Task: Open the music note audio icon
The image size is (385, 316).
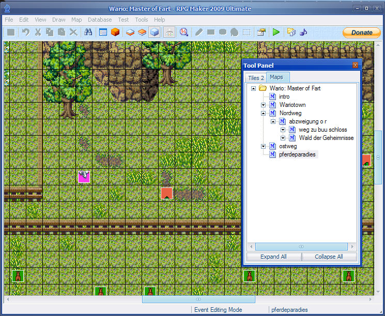Action: tap(303, 32)
